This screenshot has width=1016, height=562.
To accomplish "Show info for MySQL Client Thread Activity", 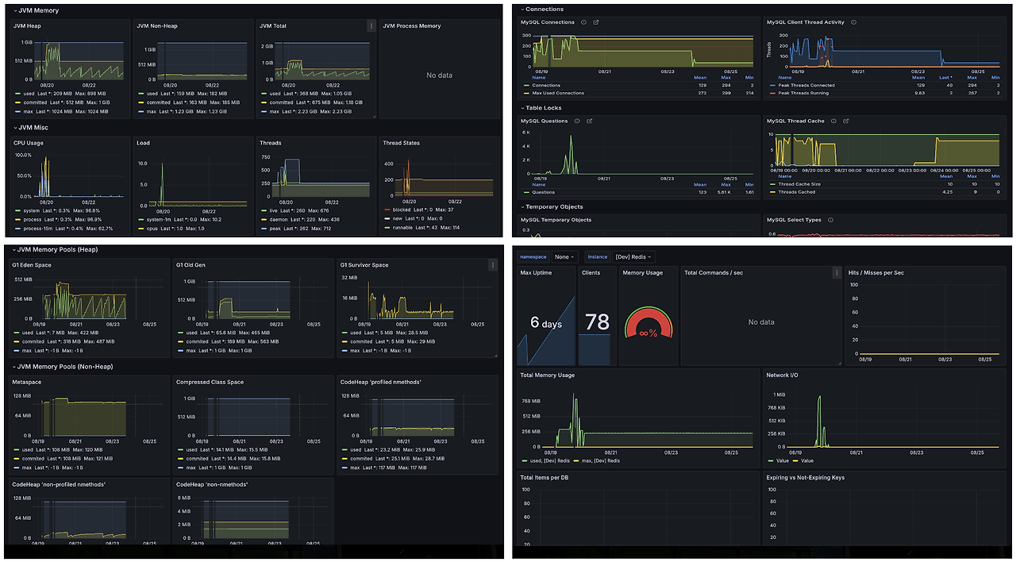I will pyautogui.click(x=853, y=22).
